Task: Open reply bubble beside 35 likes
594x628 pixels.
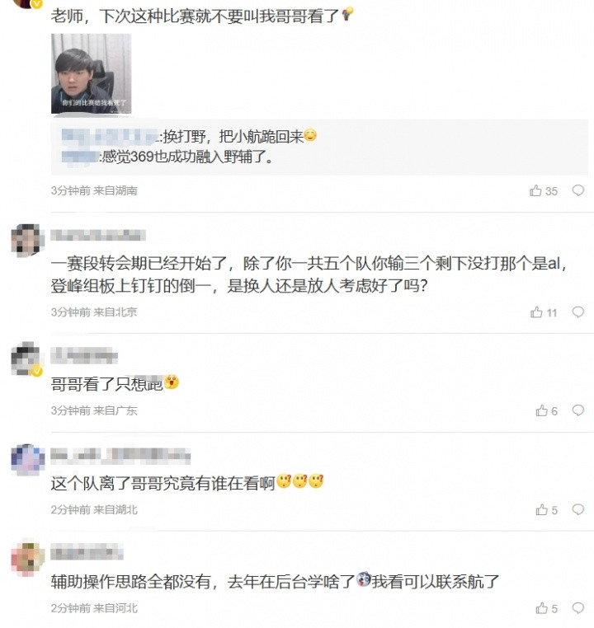Action: [x=577, y=190]
